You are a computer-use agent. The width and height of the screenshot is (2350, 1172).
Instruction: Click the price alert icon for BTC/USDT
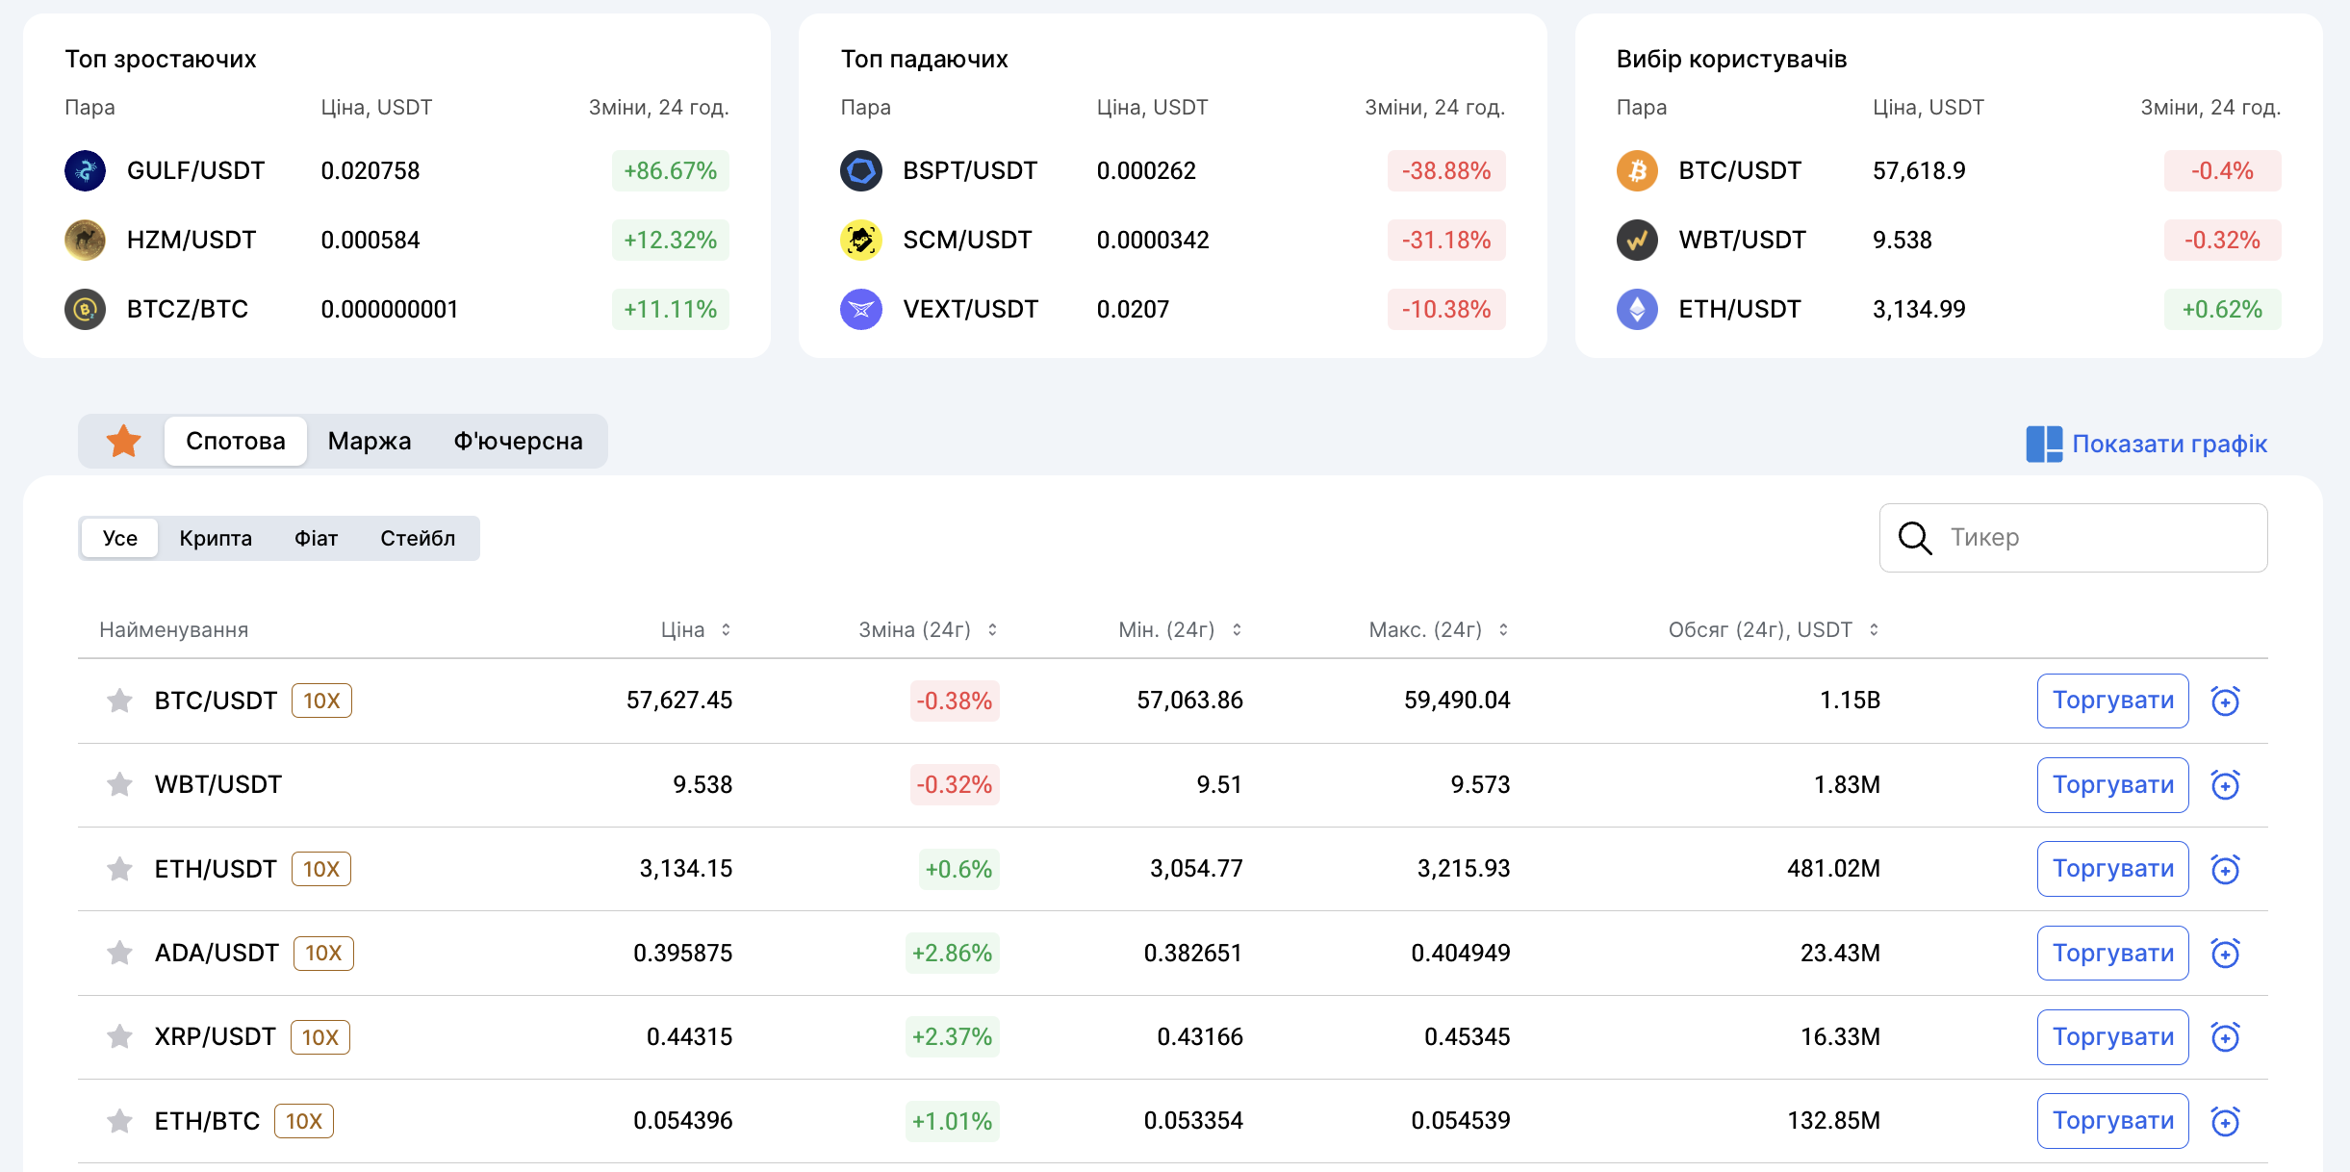coord(2225,701)
